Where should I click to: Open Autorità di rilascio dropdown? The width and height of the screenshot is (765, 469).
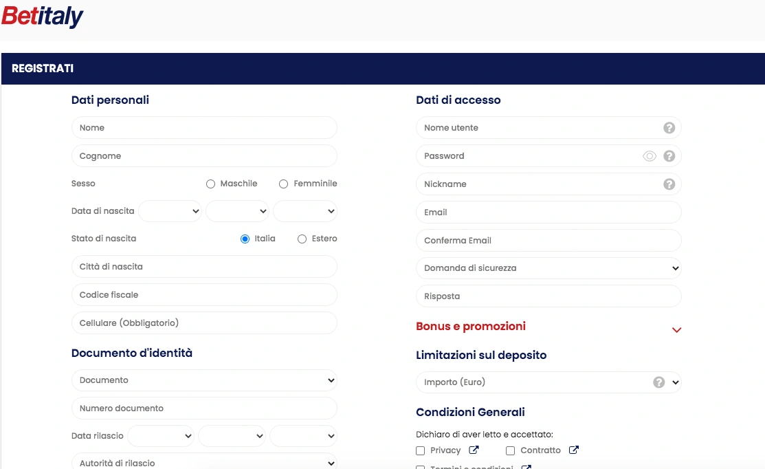pos(204,463)
